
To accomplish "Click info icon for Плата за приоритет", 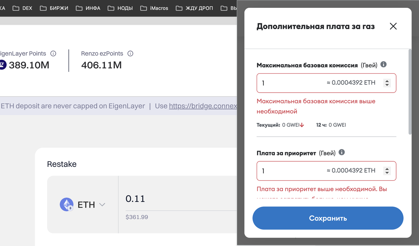I will coord(342,152).
